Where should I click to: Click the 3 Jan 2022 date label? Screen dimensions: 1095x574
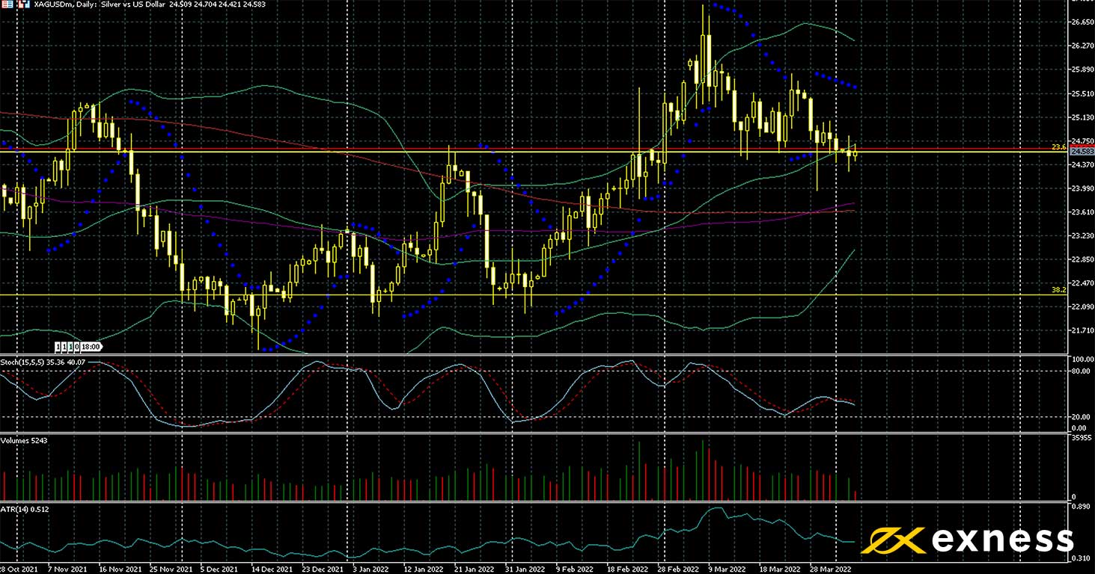(373, 569)
